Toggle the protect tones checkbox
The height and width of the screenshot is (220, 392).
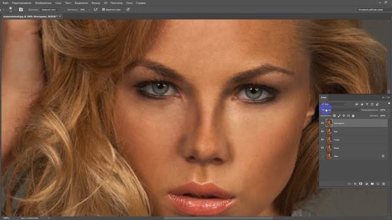coord(104,10)
